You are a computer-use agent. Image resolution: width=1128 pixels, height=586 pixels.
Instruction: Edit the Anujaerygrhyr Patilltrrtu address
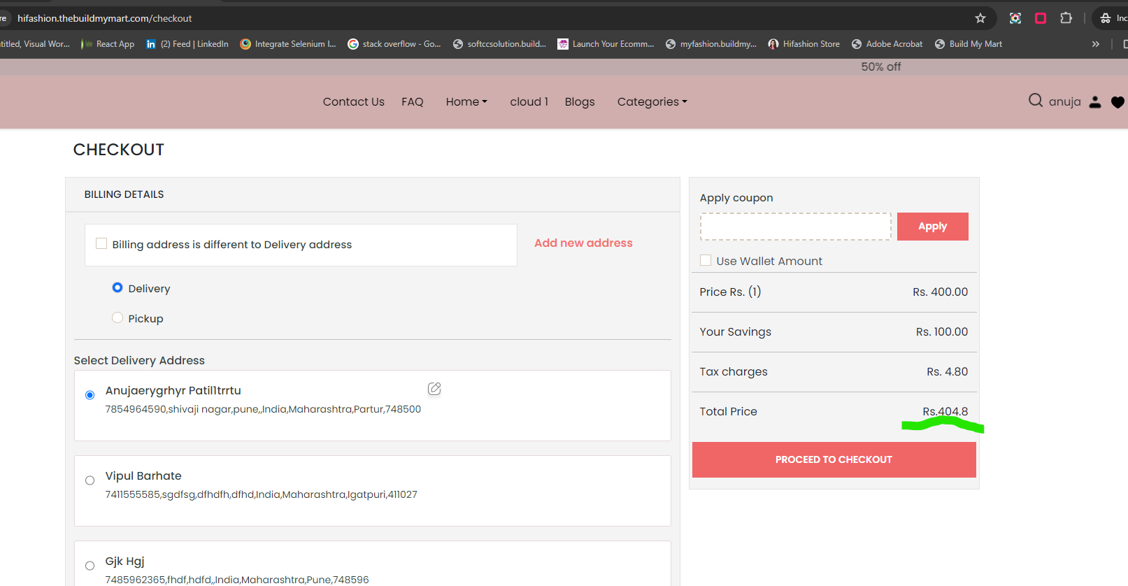434,389
